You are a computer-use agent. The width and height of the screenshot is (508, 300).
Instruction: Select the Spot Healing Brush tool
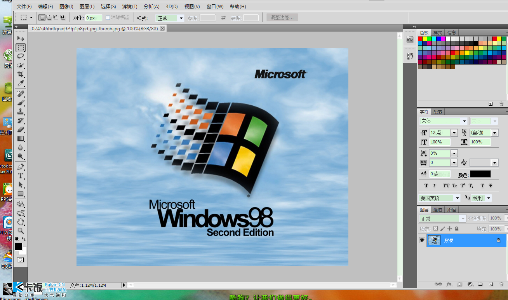coord(21,94)
